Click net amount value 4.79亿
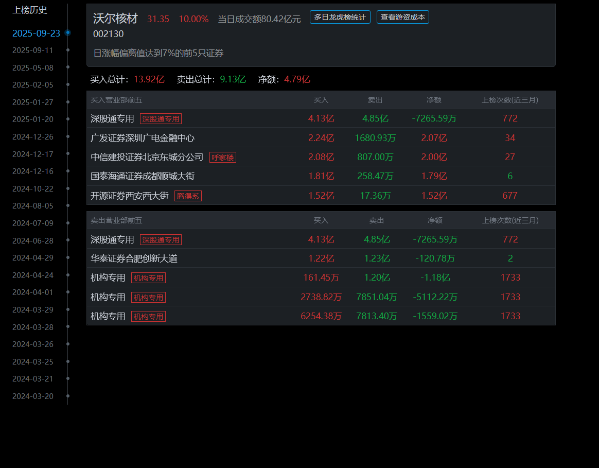599x468 pixels. point(297,79)
